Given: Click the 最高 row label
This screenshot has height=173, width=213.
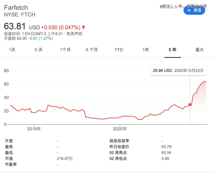Looking at the screenshot, I should click(x=9, y=147).
